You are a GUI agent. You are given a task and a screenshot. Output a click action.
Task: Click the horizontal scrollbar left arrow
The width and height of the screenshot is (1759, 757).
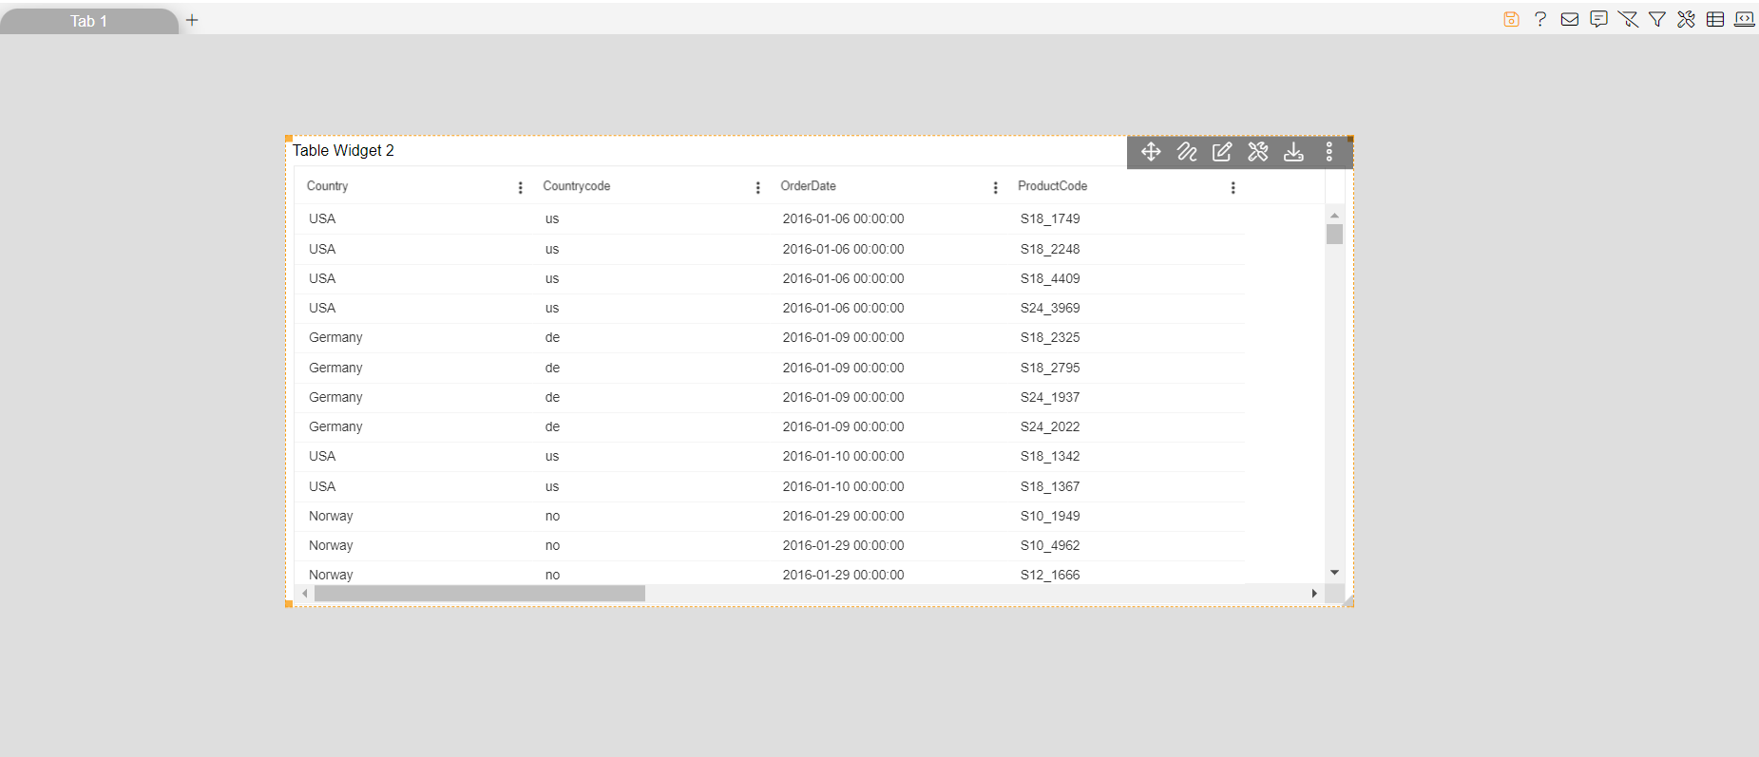(x=305, y=594)
